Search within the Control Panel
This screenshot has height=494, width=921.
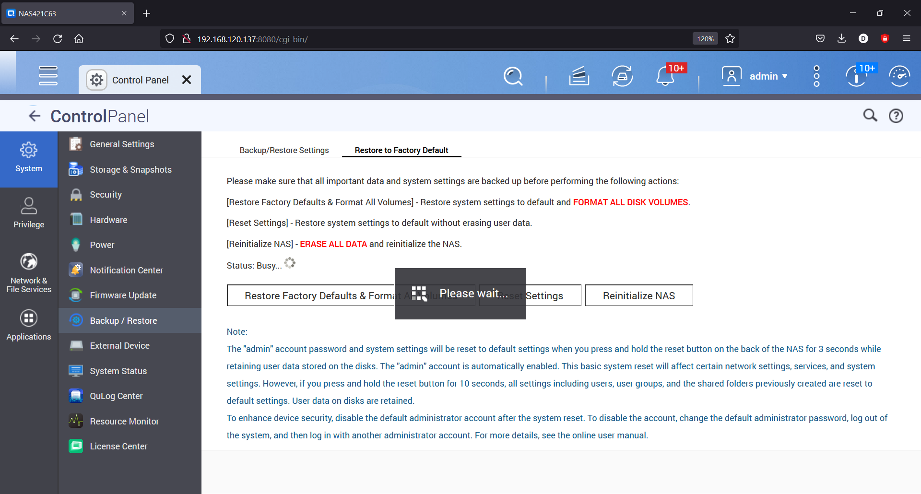click(x=870, y=116)
